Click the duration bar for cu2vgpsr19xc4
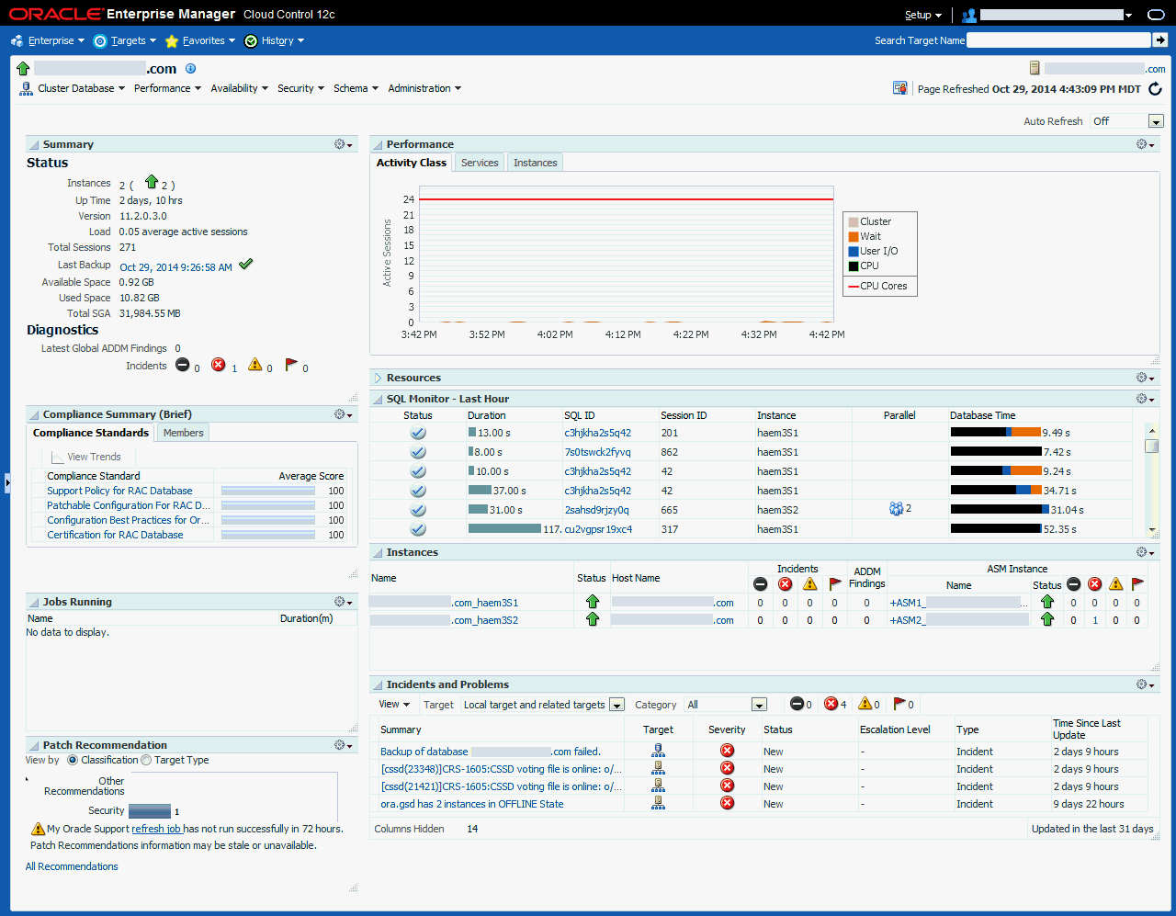 504,529
